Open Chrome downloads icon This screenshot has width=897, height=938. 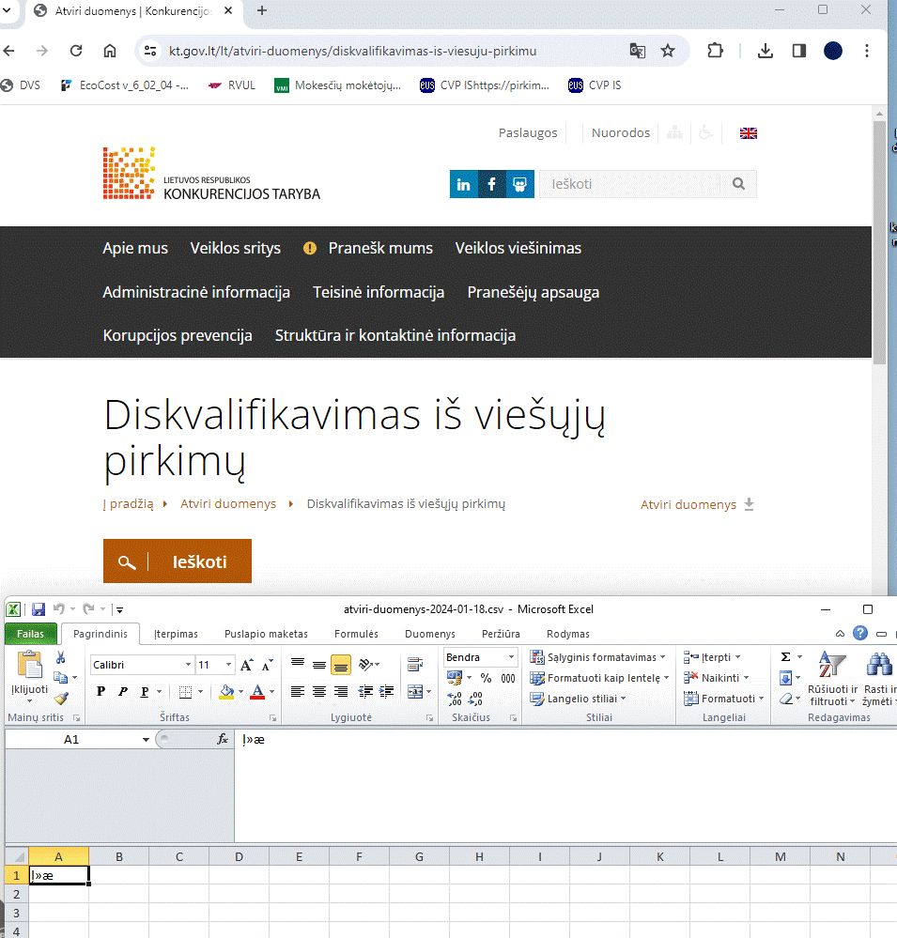(x=766, y=51)
